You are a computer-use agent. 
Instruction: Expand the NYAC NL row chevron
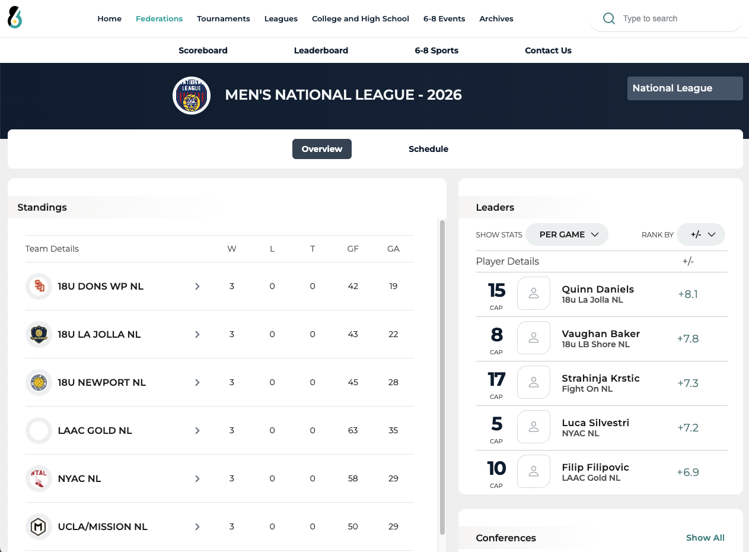(x=197, y=478)
